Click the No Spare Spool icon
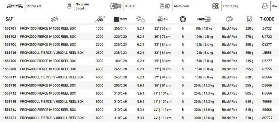This screenshot has width=279, height=122. pyautogui.click(x=69, y=6)
